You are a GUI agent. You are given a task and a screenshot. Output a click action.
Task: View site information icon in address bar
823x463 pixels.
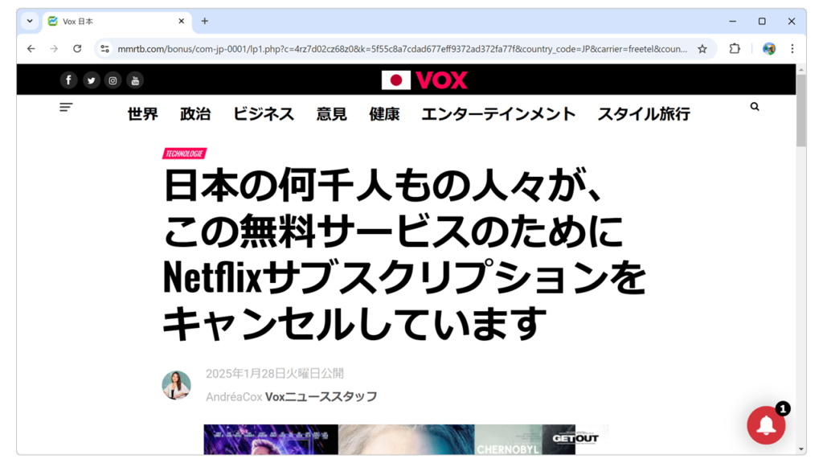(104, 49)
